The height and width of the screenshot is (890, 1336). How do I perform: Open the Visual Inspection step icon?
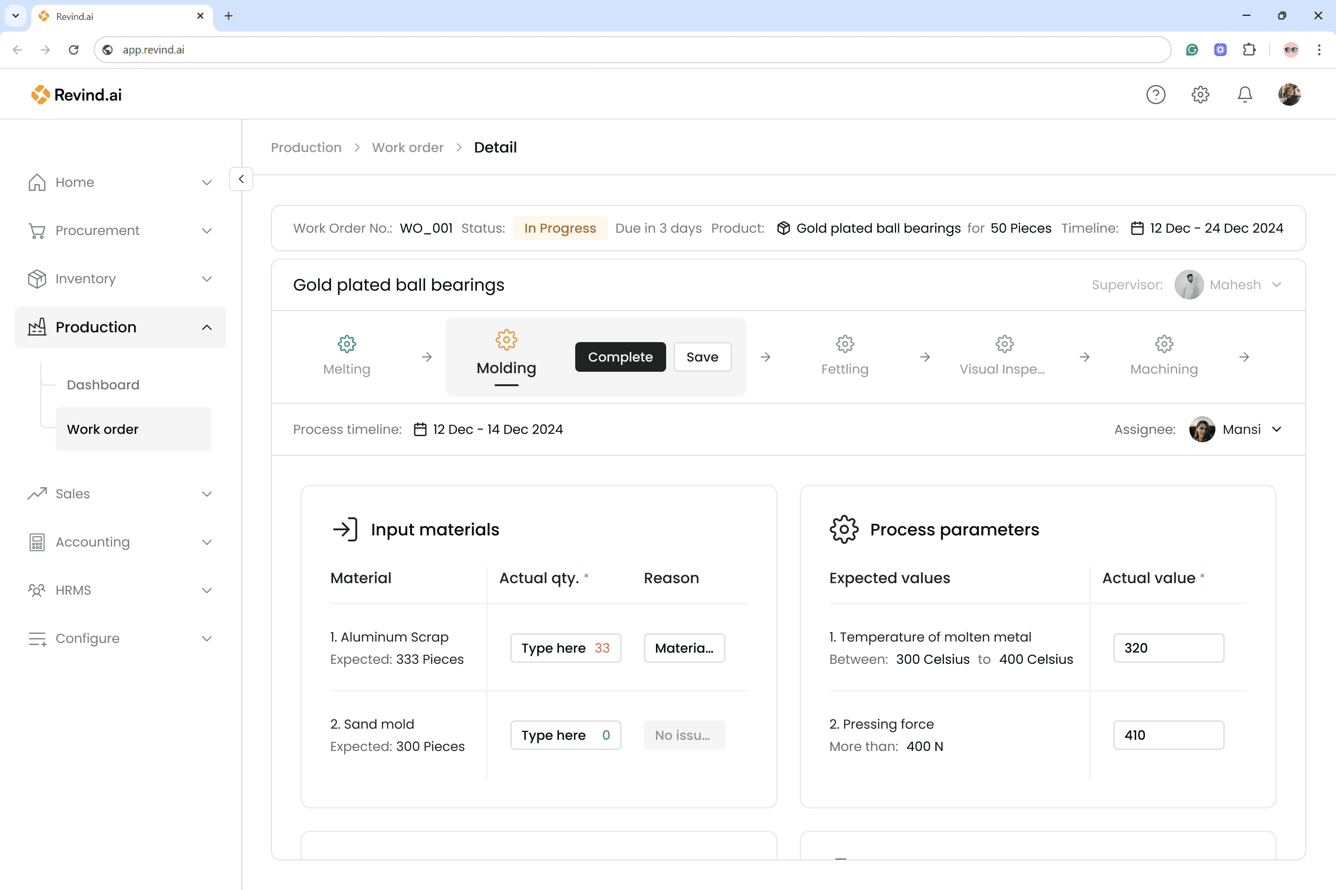point(1004,343)
